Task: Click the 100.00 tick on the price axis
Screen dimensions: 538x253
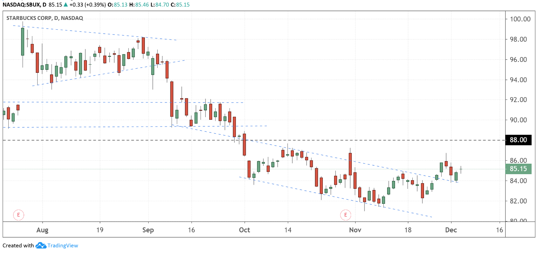Action: click(x=520, y=19)
